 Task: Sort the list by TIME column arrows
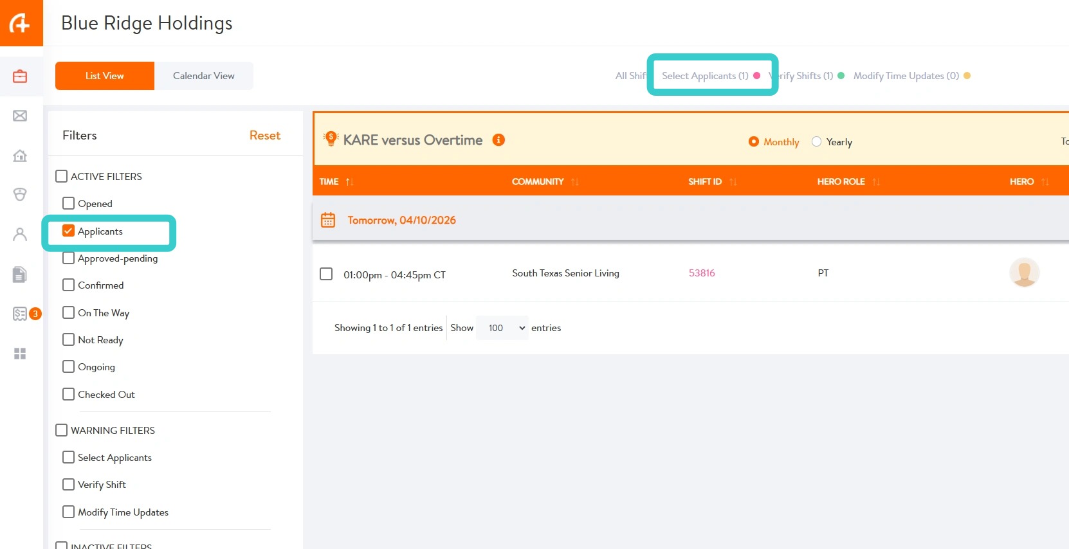(349, 182)
